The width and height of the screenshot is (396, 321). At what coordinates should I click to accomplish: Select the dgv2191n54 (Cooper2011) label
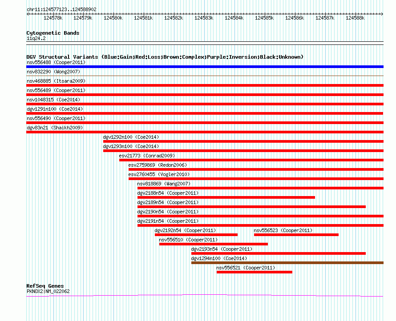pos(168,221)
